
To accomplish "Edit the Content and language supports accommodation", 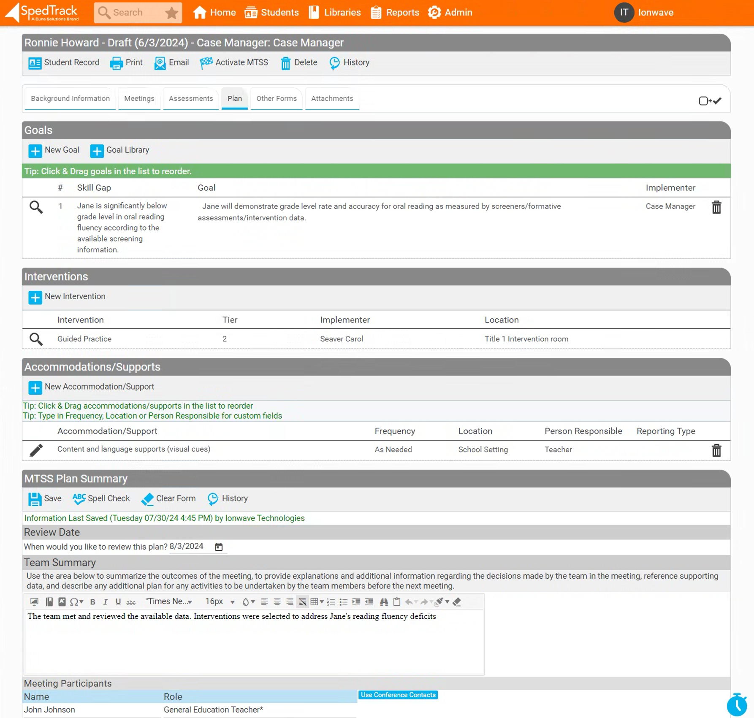I will click(x=36, y=450).
